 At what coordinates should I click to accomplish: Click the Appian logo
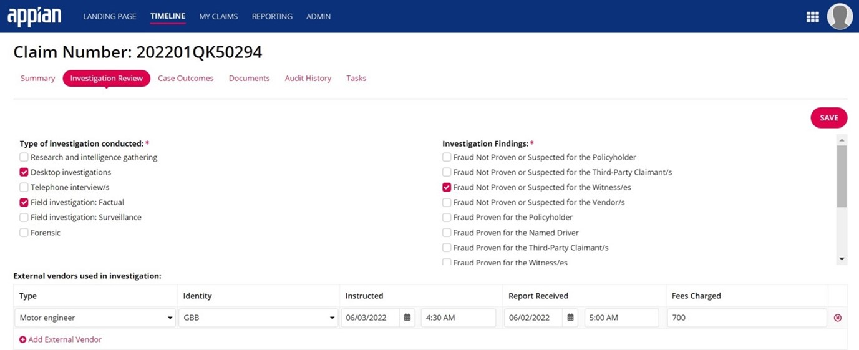pyautogui.click(x=34, y=17)
